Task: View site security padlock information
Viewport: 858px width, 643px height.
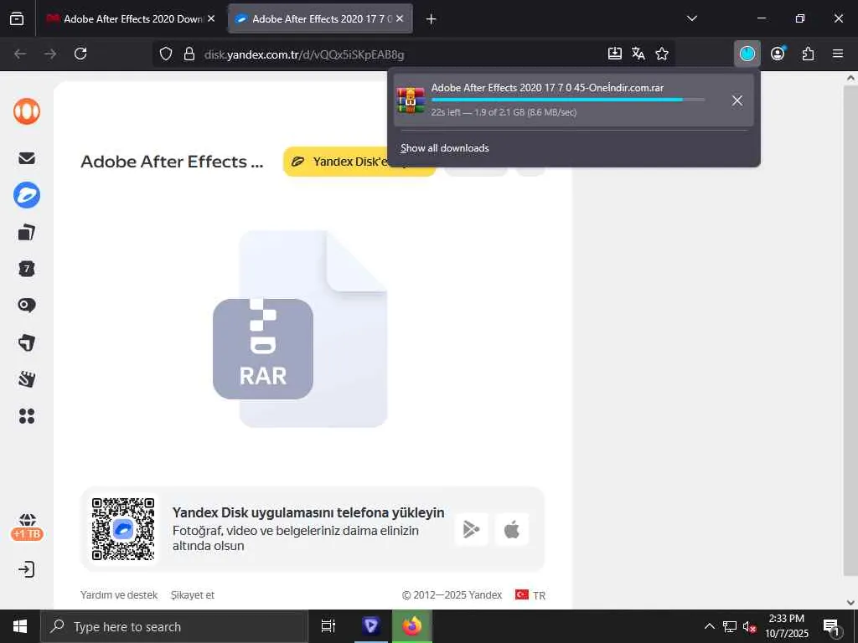Action: pyautogui.click(x=189, y=54)
